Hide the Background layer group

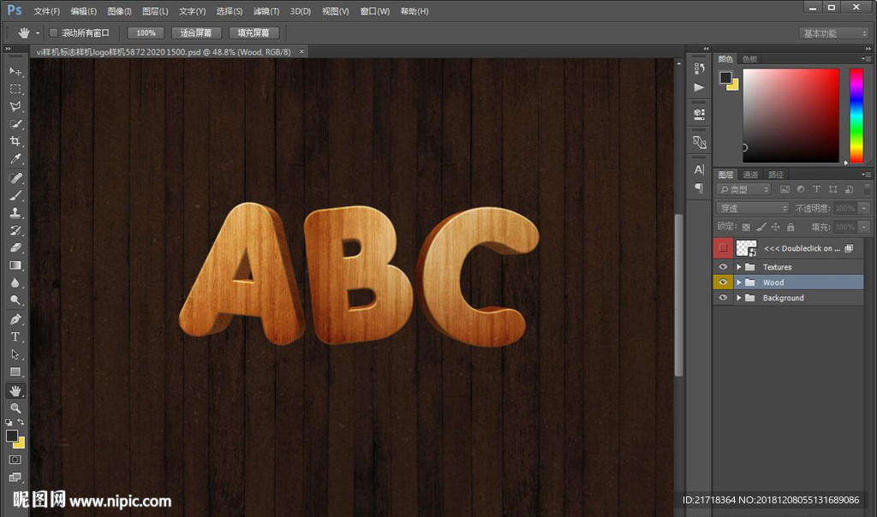coord(723,298)
